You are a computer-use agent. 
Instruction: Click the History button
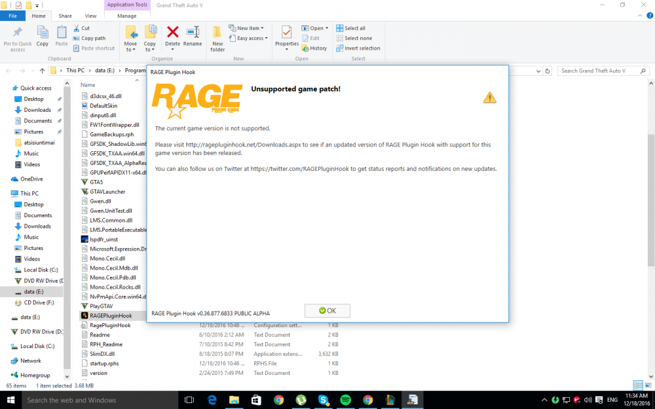coord(314,48)
